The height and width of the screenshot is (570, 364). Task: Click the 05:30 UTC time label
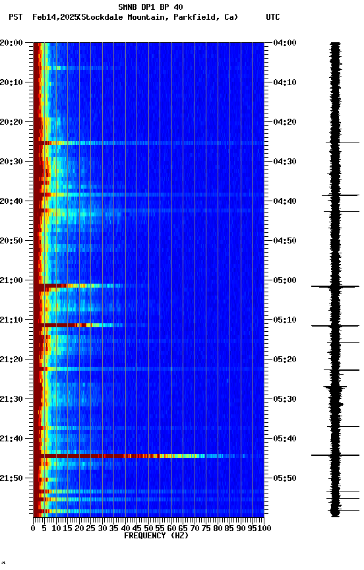pos(285,400)
